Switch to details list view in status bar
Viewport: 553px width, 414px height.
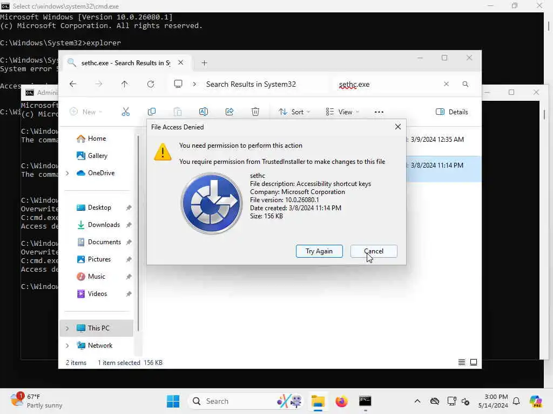(x=461, y=362)
